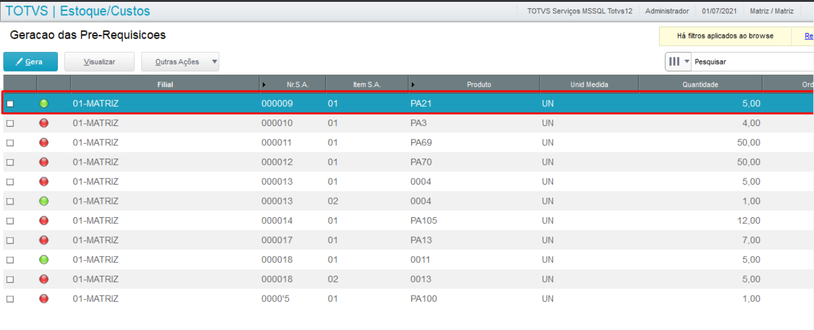Click the PA69 product cell
Image resolution: width=814 pixels, height=330 pixels.
click(421, 142)
